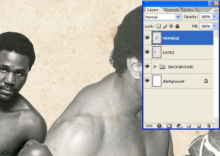Open the Layers panel options menu
220x156 pixels.
click(216, 10)
